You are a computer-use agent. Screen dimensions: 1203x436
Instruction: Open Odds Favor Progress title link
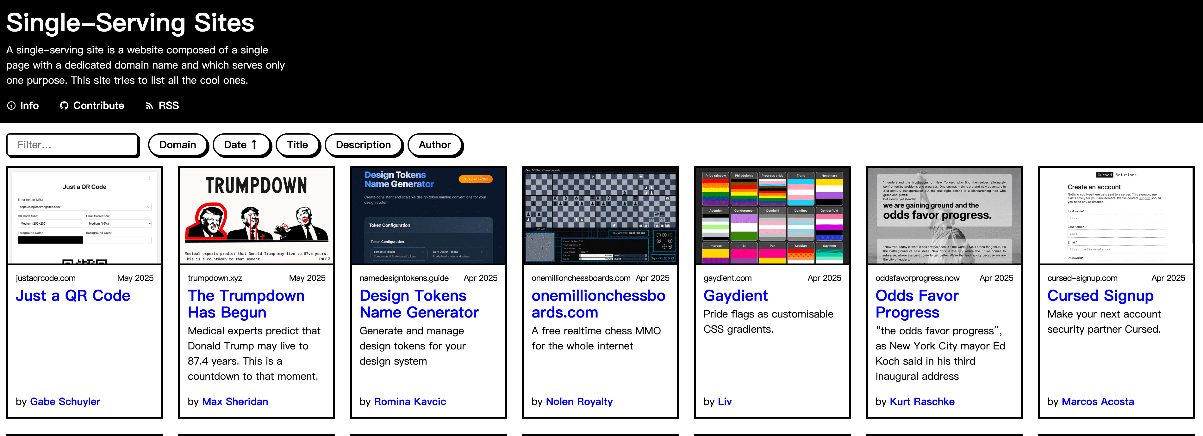coord(917,304)
